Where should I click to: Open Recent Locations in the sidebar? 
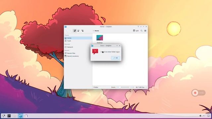coord(78,56)
